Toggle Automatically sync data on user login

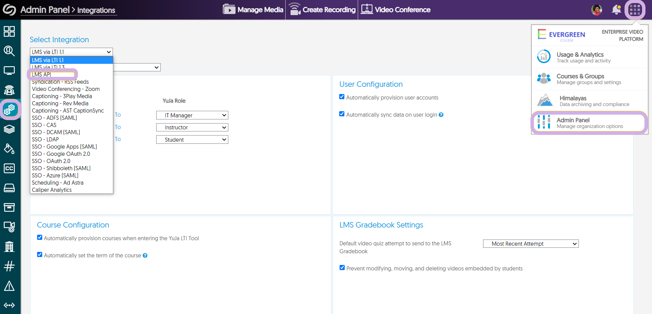click(x=342, y=114)
